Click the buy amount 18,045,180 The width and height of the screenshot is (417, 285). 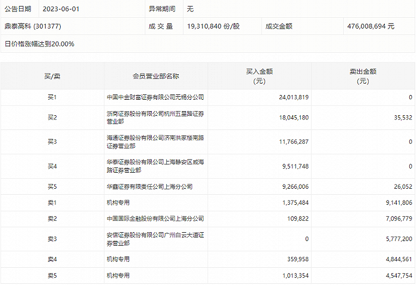[294, 118]
